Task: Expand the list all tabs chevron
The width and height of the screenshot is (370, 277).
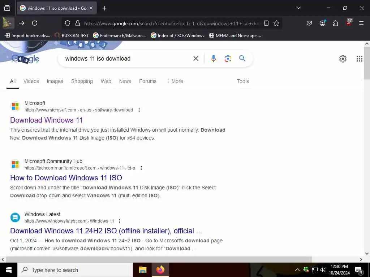Action: point(298,8)
